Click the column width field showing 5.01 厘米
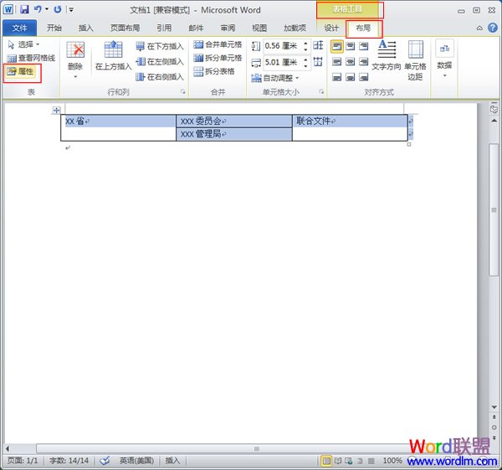The image size is (502, 470). (x=283, y=63)
